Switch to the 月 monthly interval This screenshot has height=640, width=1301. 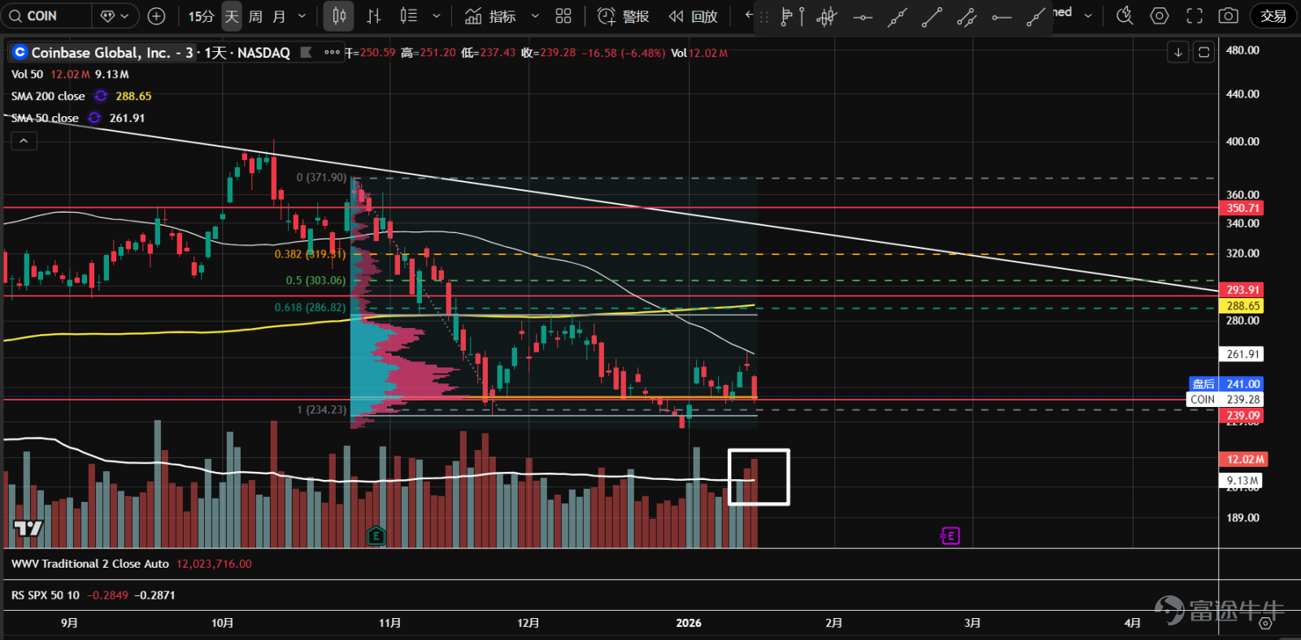point(279,15)
